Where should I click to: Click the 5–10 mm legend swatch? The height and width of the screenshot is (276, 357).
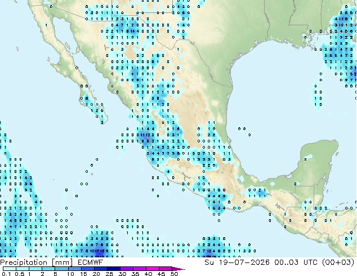click(61, 269)
